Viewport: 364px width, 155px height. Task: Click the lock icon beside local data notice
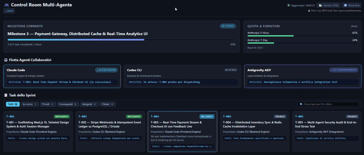click(x=309, y=11)
